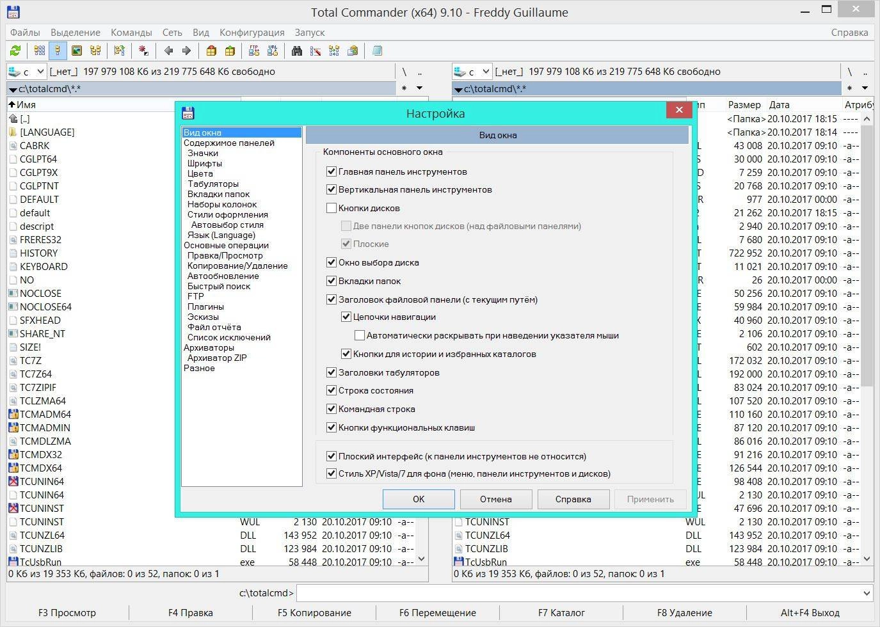
Task: Open the 'Запуск' menu
Action: [310, 32]
